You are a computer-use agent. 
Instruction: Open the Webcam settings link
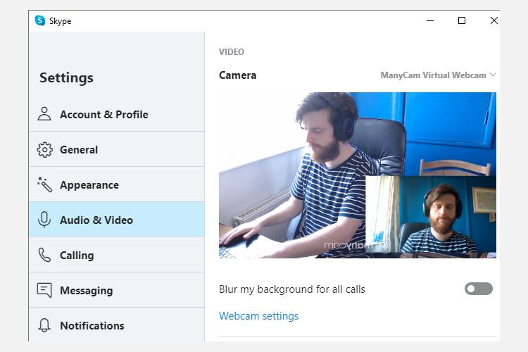pyautogui.click(x=258, y=316)
